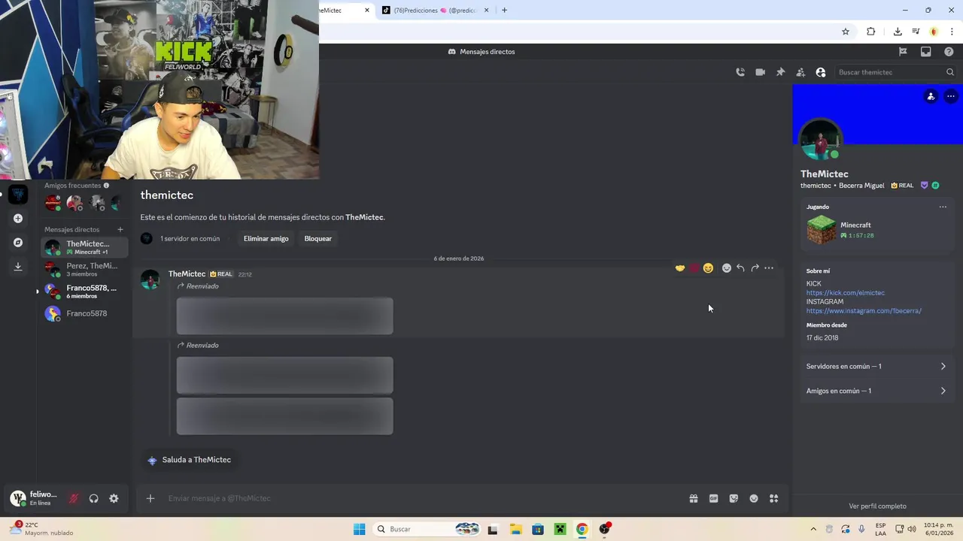Toggle headphones deafen in user panel

(x=94, y=498)
